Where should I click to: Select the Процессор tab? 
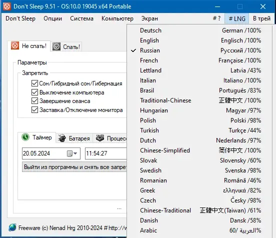click(x=110, y=138)
